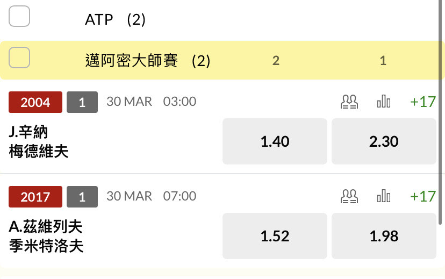Expand +17 more markets for J.辛納 match

[422, 102]
